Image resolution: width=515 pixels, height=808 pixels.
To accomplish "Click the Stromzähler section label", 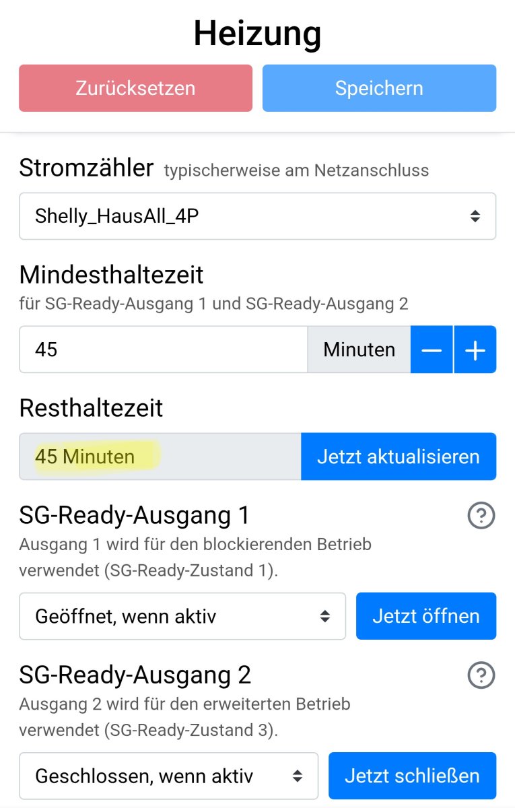I will click(x=87, y=168).
